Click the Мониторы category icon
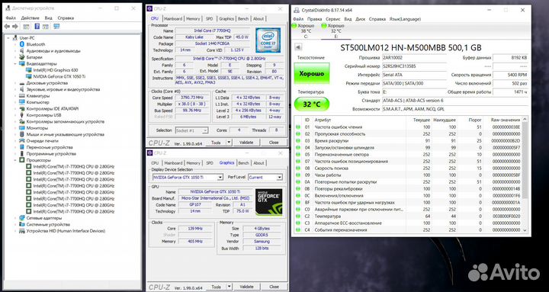This screenshot has width=549, height=292. click(22, 128)
